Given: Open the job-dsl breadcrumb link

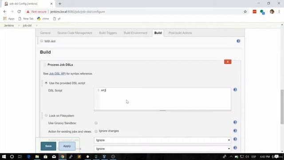Looking at the screenshot, I should 27,26.
